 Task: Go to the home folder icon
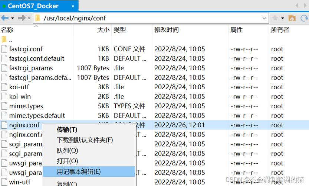tap(292, 18)
